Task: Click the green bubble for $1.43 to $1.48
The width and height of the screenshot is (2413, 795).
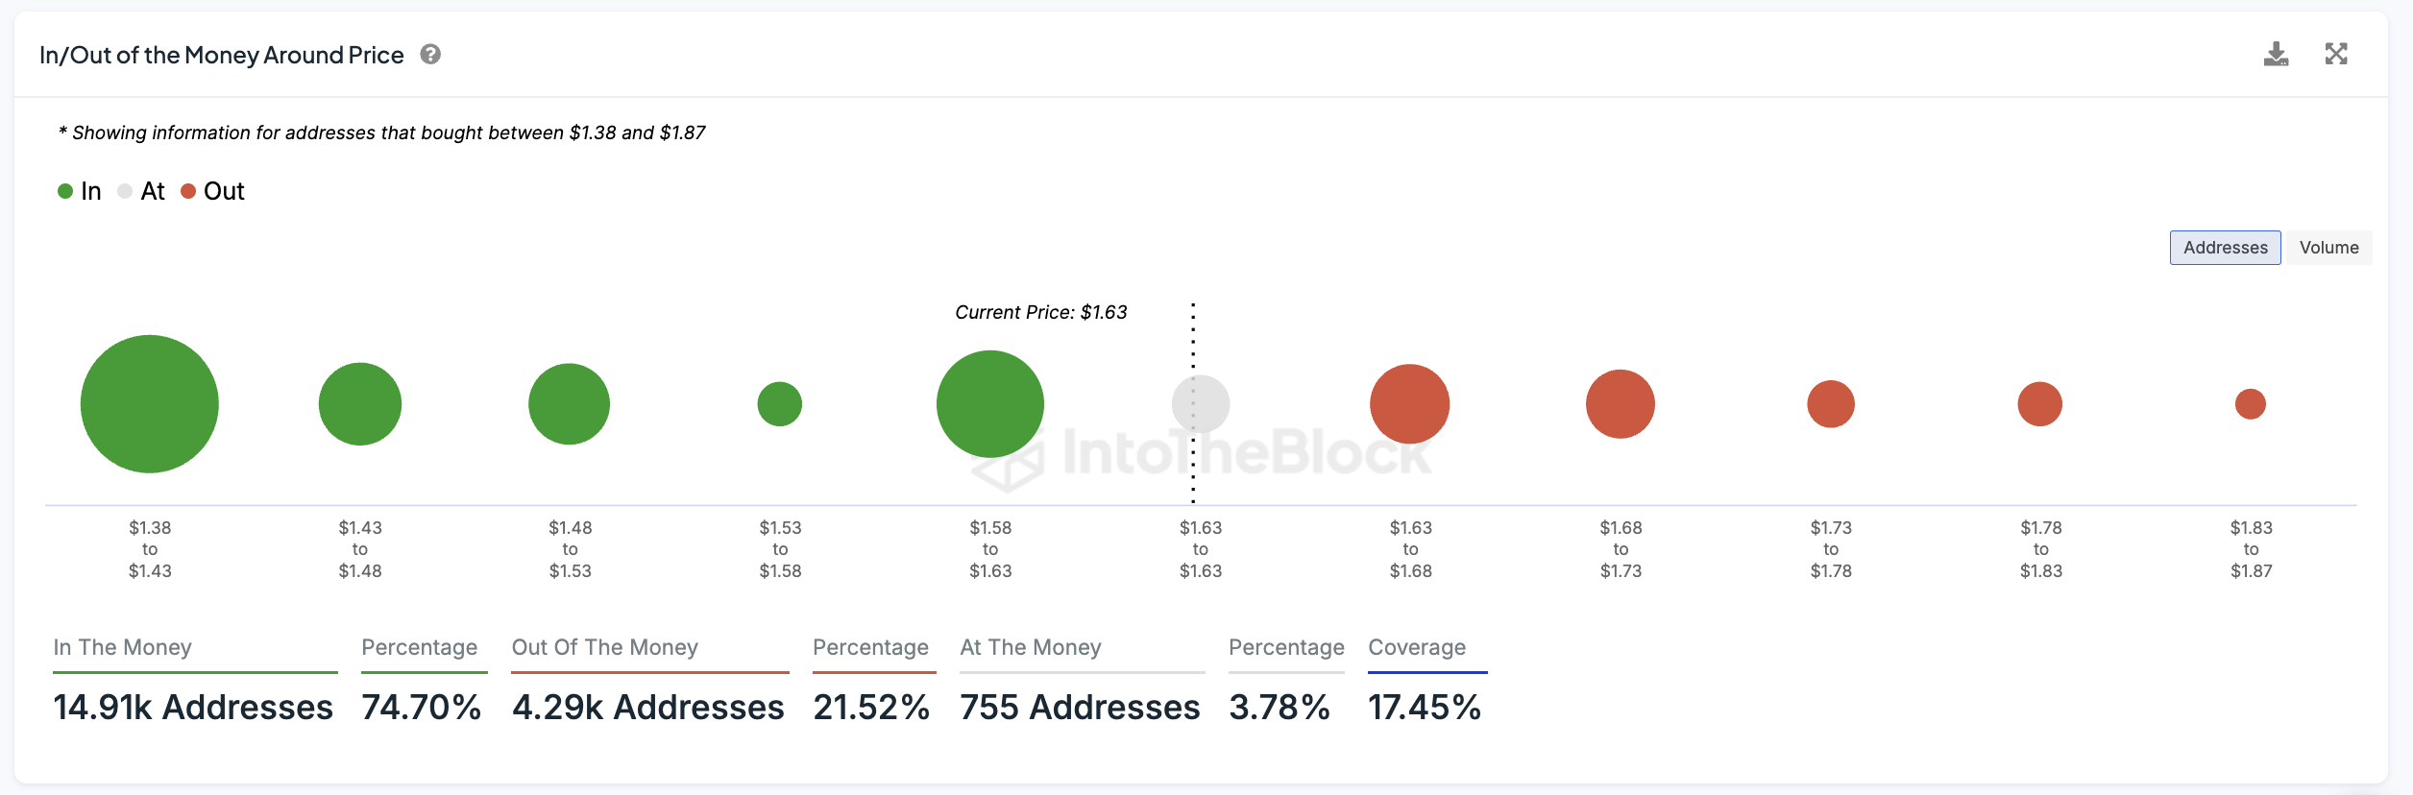Action: [x=360, y=404]
